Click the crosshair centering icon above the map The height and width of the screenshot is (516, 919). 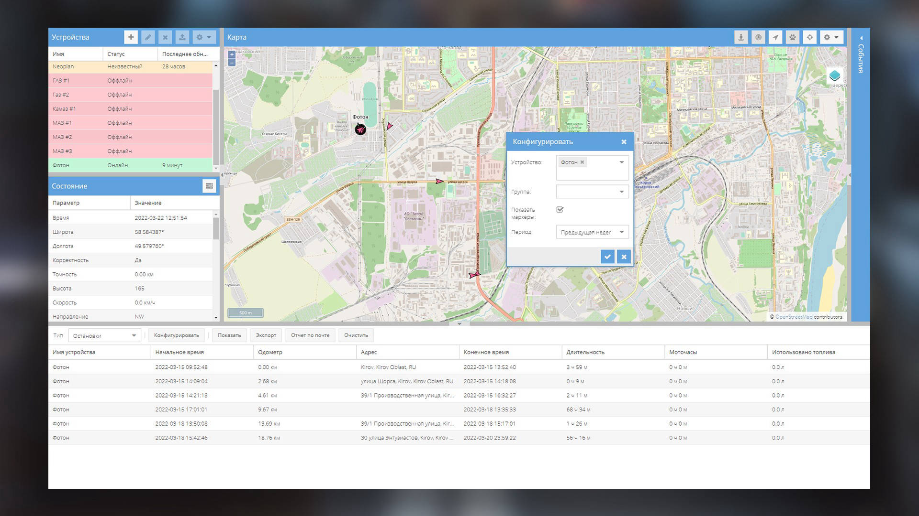(809, 37)
